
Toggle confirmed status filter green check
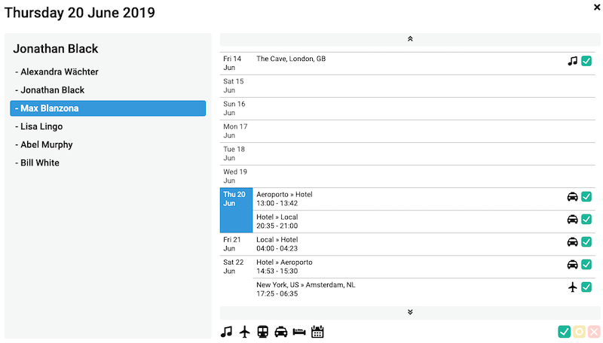click(x=564, y=332)
